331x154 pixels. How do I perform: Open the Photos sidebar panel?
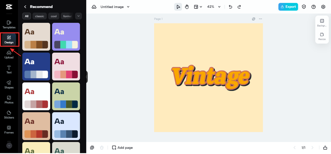(9, 100)
